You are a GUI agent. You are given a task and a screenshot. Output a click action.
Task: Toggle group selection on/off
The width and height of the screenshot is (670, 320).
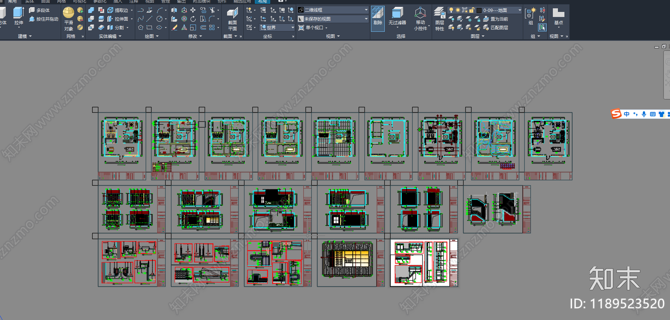point(542,28)
